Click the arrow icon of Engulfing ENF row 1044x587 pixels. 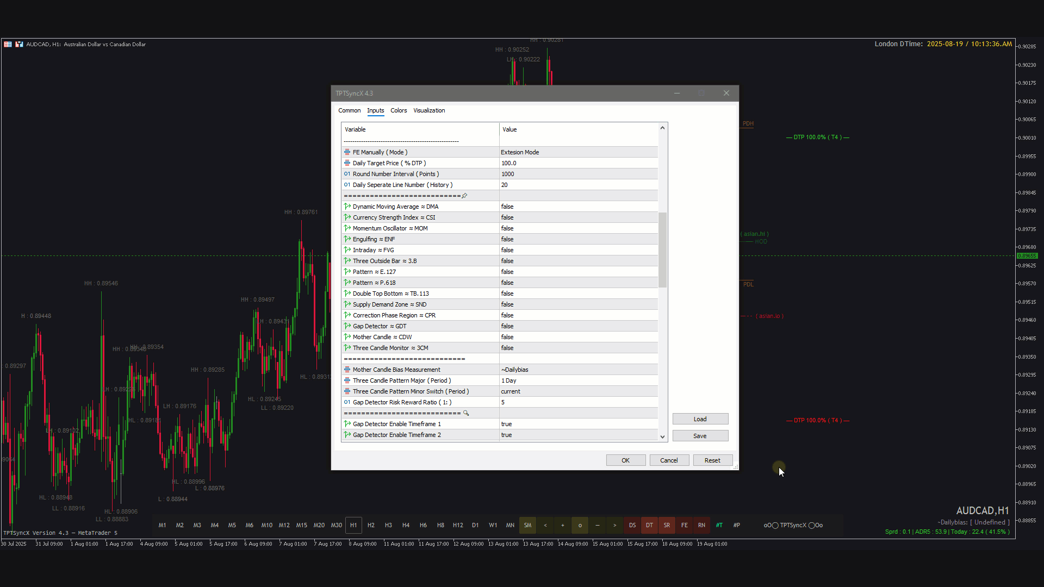tap(347, 239)
